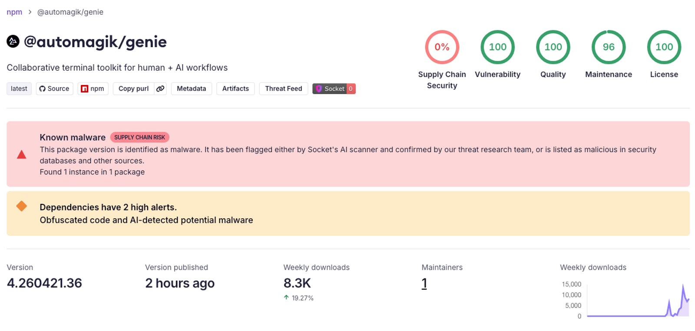Viewport: 695px width, 331px height.
Task: Click the automagik package avatar icon
Action: 13,42
